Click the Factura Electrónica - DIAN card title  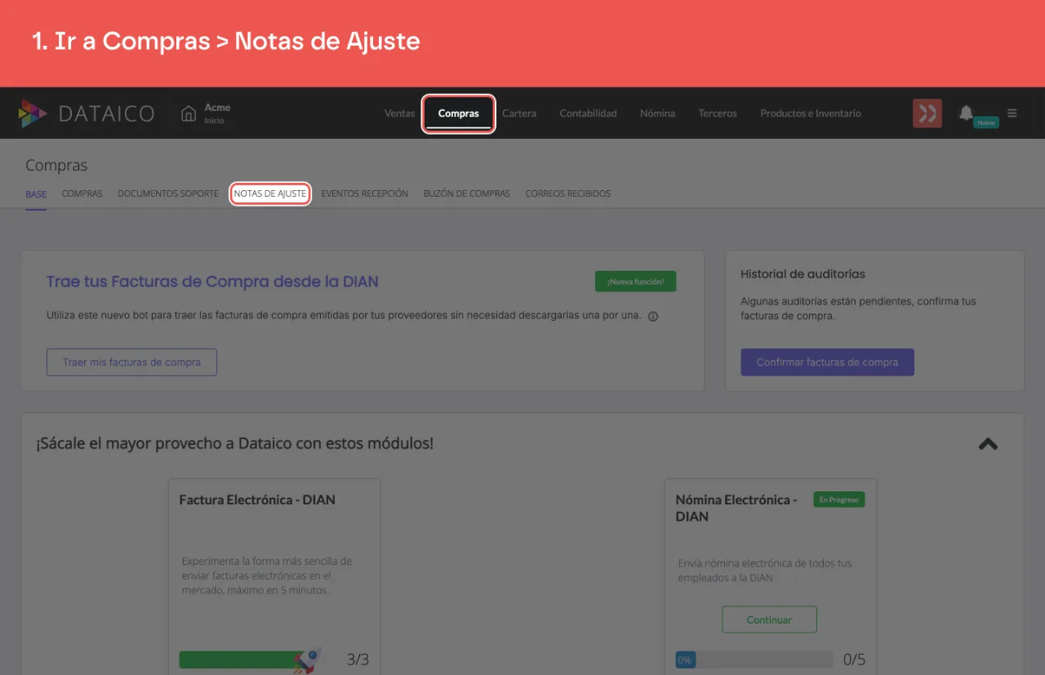point(257,500)
